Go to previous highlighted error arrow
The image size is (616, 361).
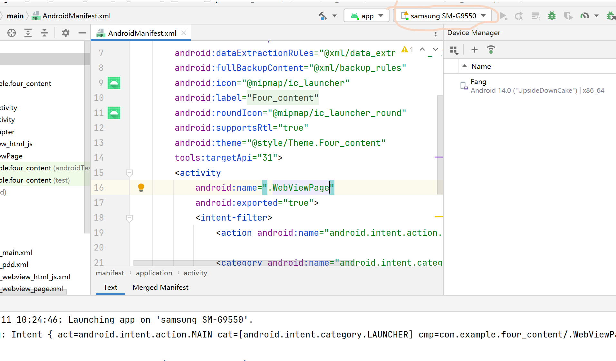(x=422, y=50)
